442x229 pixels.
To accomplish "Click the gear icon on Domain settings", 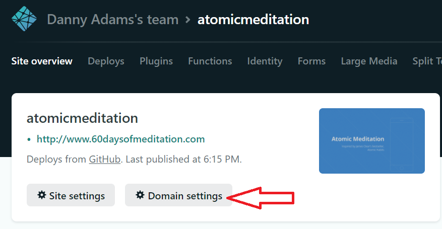I will click(140, 195).
